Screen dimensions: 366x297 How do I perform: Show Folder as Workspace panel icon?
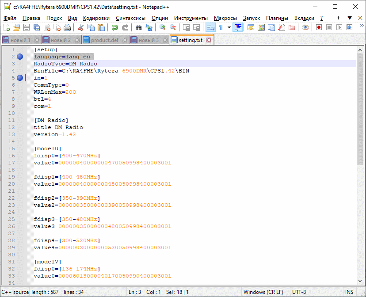292,27
